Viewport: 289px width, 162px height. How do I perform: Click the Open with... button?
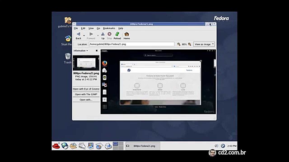[x=86, y=100]
